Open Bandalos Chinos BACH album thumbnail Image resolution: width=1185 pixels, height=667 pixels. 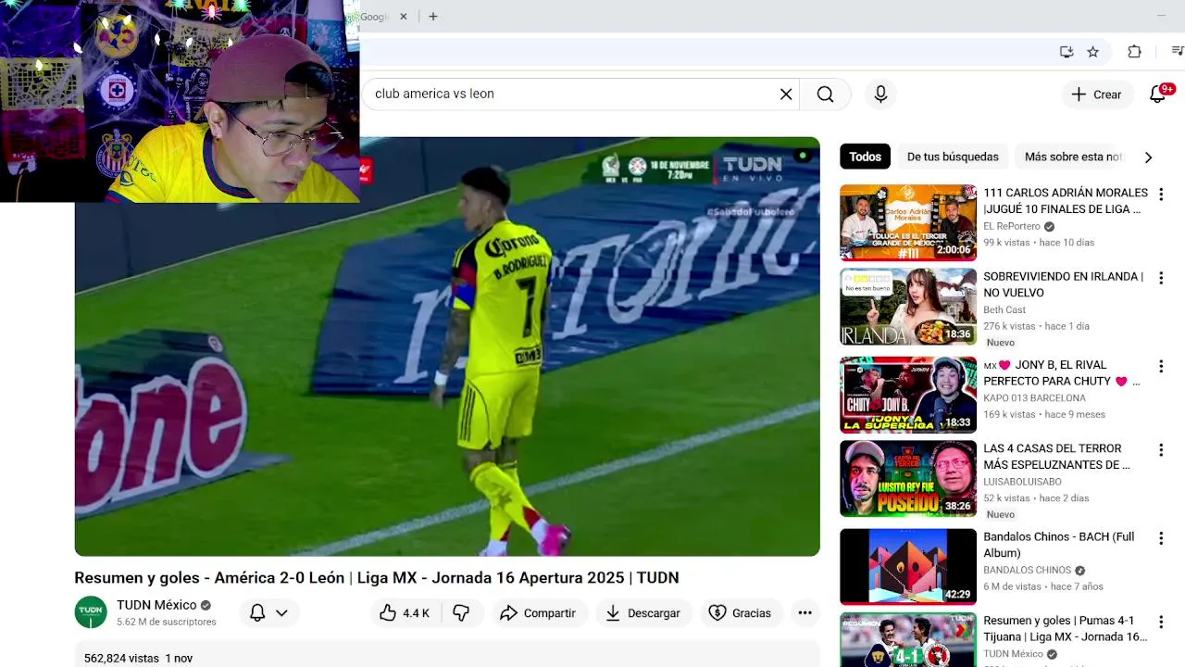tap(908, 567)
